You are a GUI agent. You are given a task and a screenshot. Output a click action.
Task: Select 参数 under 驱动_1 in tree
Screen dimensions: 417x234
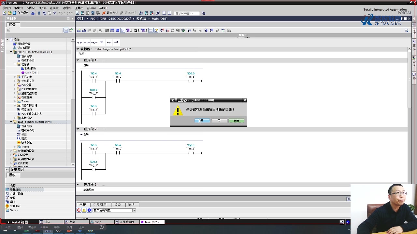(x=24, y=134)
